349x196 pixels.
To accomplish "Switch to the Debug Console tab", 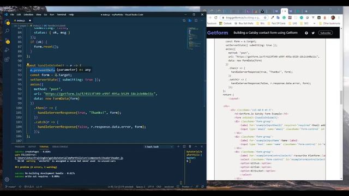I will click(x=60, y=146).
